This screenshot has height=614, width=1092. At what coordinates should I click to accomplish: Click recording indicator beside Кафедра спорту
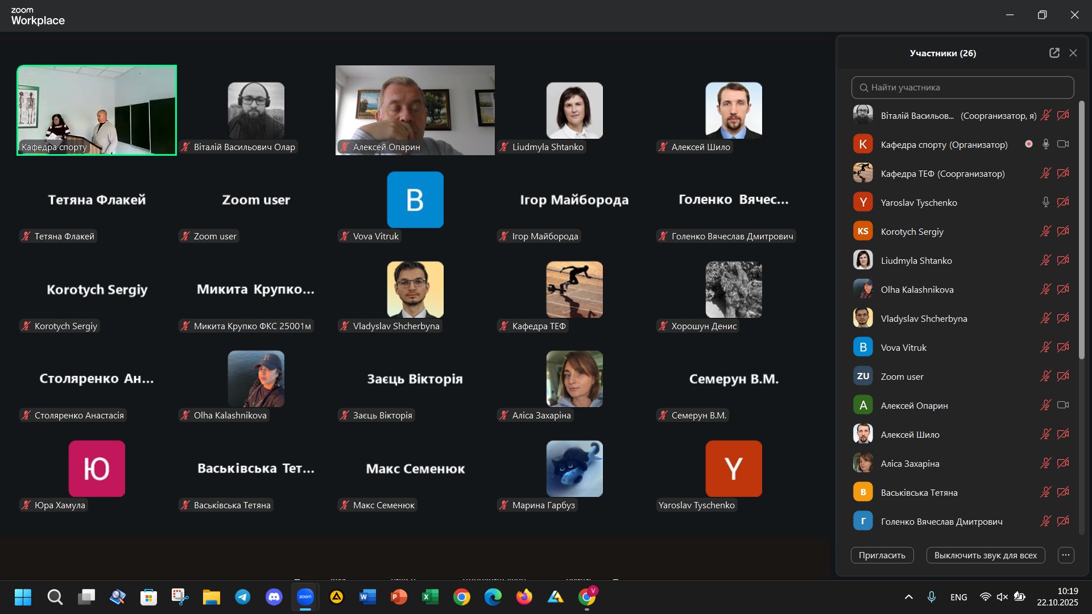pos(1028,144)
